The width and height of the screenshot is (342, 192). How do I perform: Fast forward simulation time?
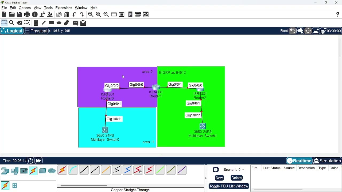point(39,161)
